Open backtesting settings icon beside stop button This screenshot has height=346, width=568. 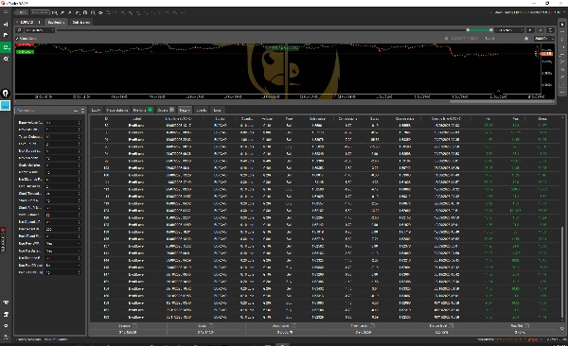coord(550,30)
